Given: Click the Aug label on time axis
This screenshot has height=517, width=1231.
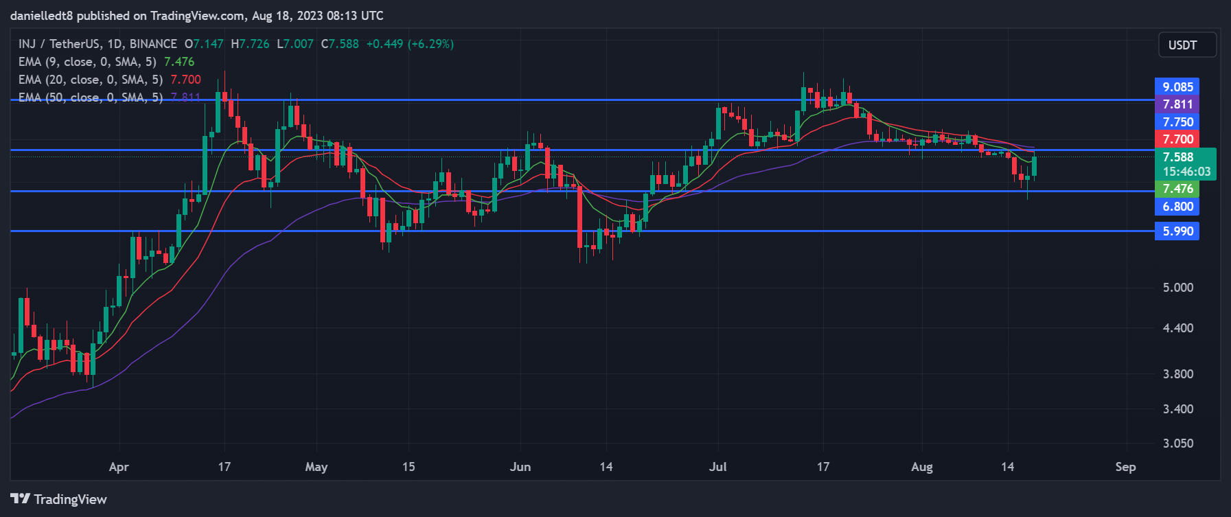Looking at the screenshot, I should coord(922,467).
